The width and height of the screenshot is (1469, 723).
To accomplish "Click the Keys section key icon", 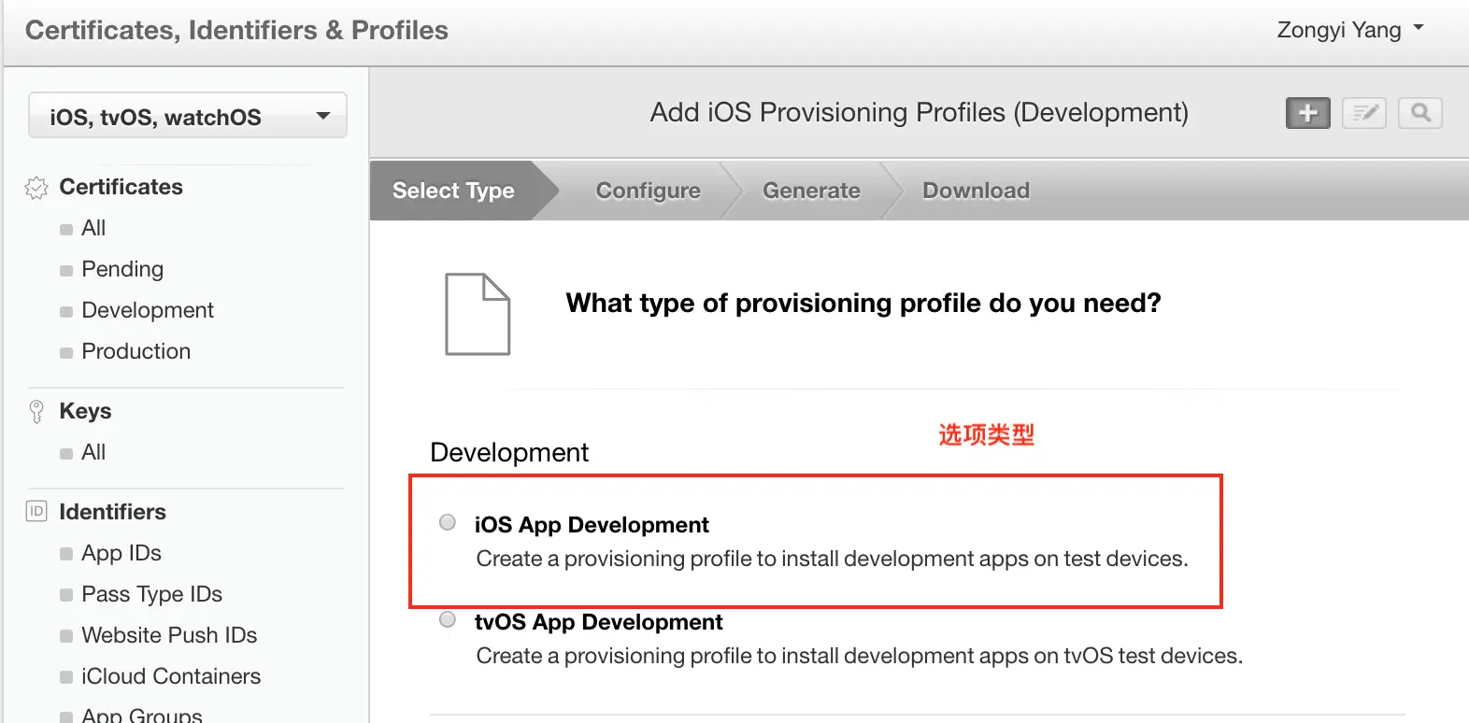I will (x=36, y=412).
